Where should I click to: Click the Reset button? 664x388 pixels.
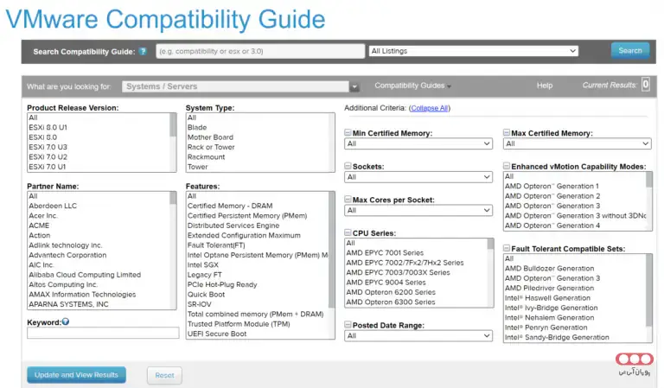coord(164,375)
